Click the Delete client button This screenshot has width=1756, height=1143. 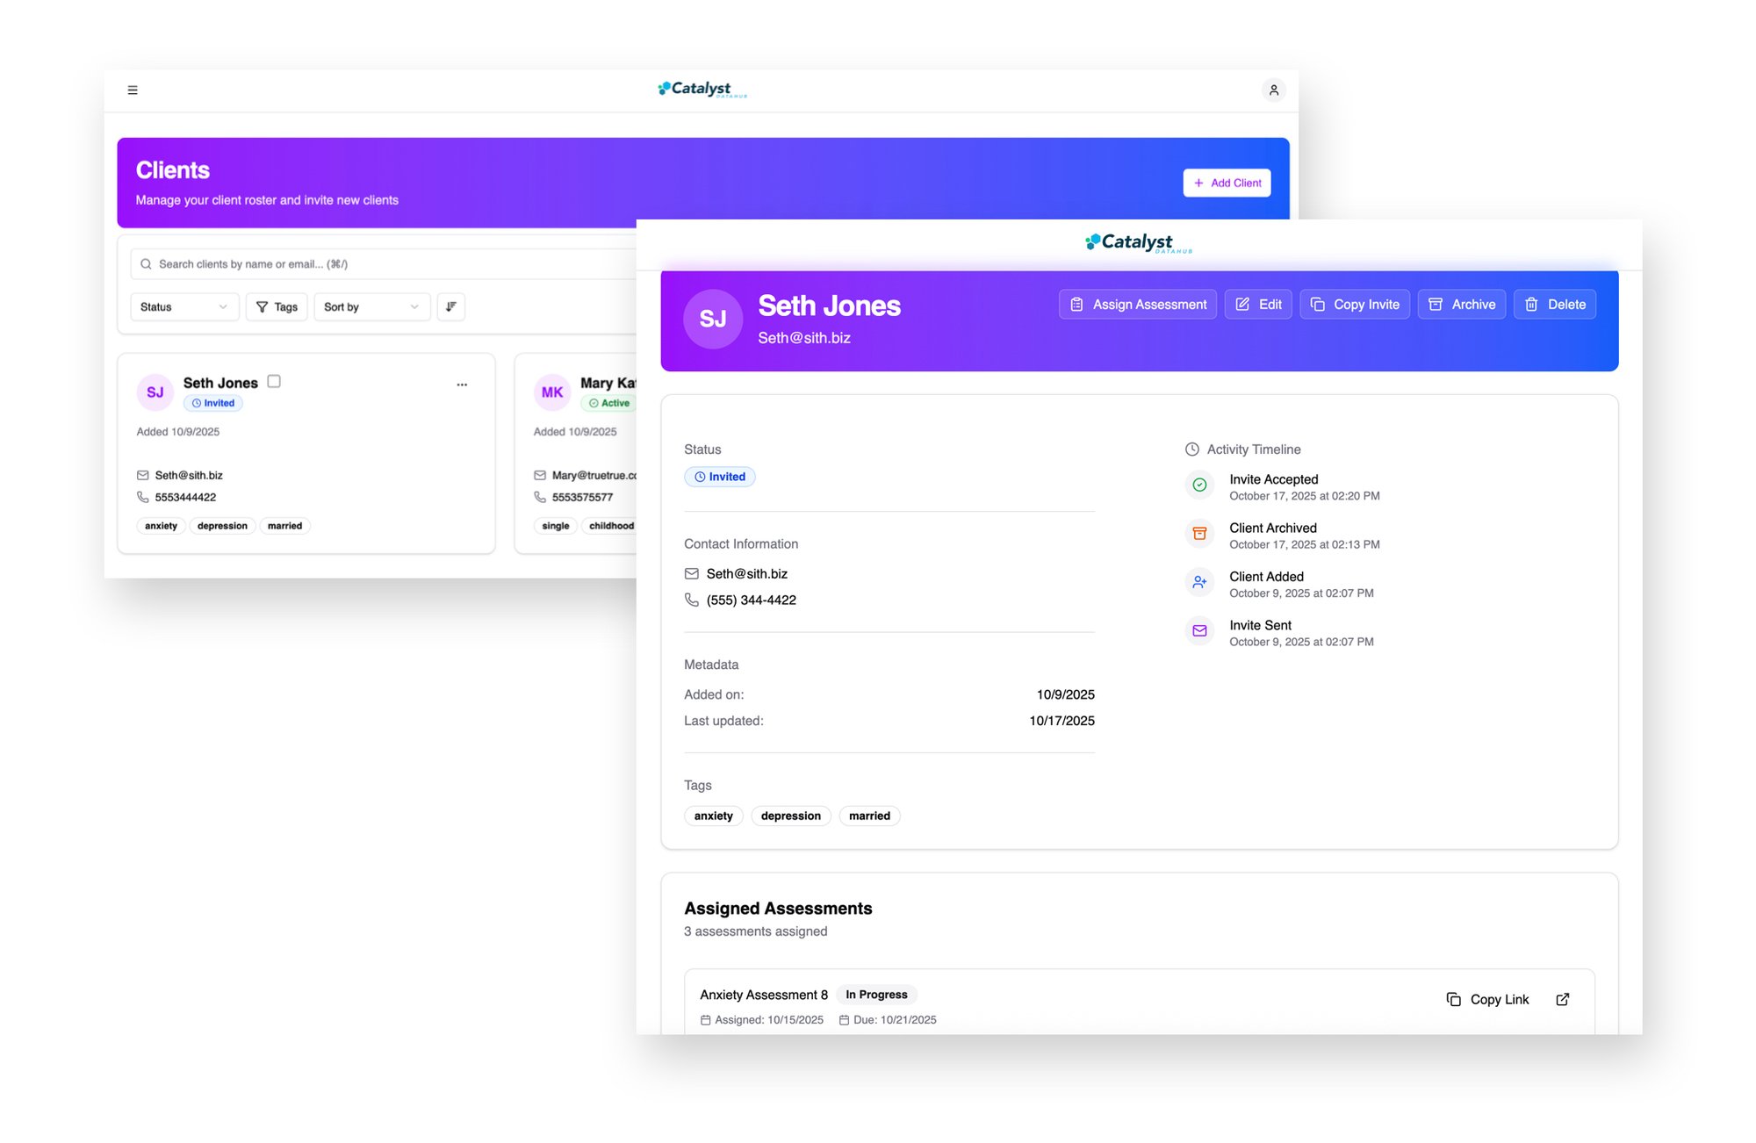click(1554, 304)
